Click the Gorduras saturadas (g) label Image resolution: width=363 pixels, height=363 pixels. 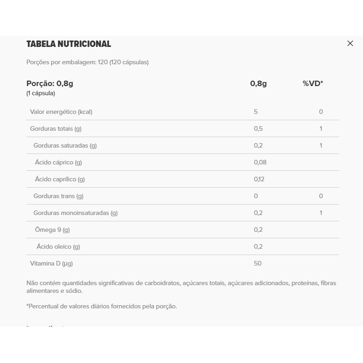click(x=65, y=145)
